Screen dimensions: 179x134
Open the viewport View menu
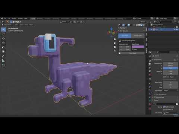point(17,25)
